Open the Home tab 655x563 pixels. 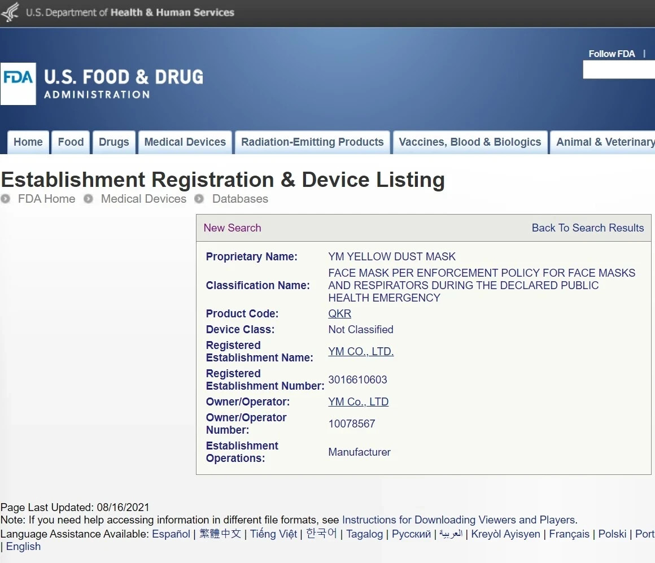pos(28,142)
